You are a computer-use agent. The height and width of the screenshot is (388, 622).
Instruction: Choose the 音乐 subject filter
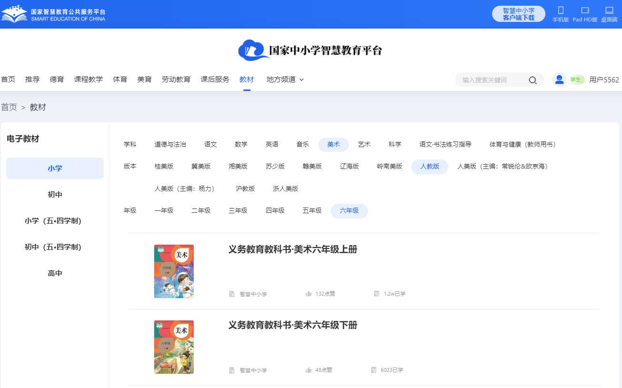click(303, 144)
